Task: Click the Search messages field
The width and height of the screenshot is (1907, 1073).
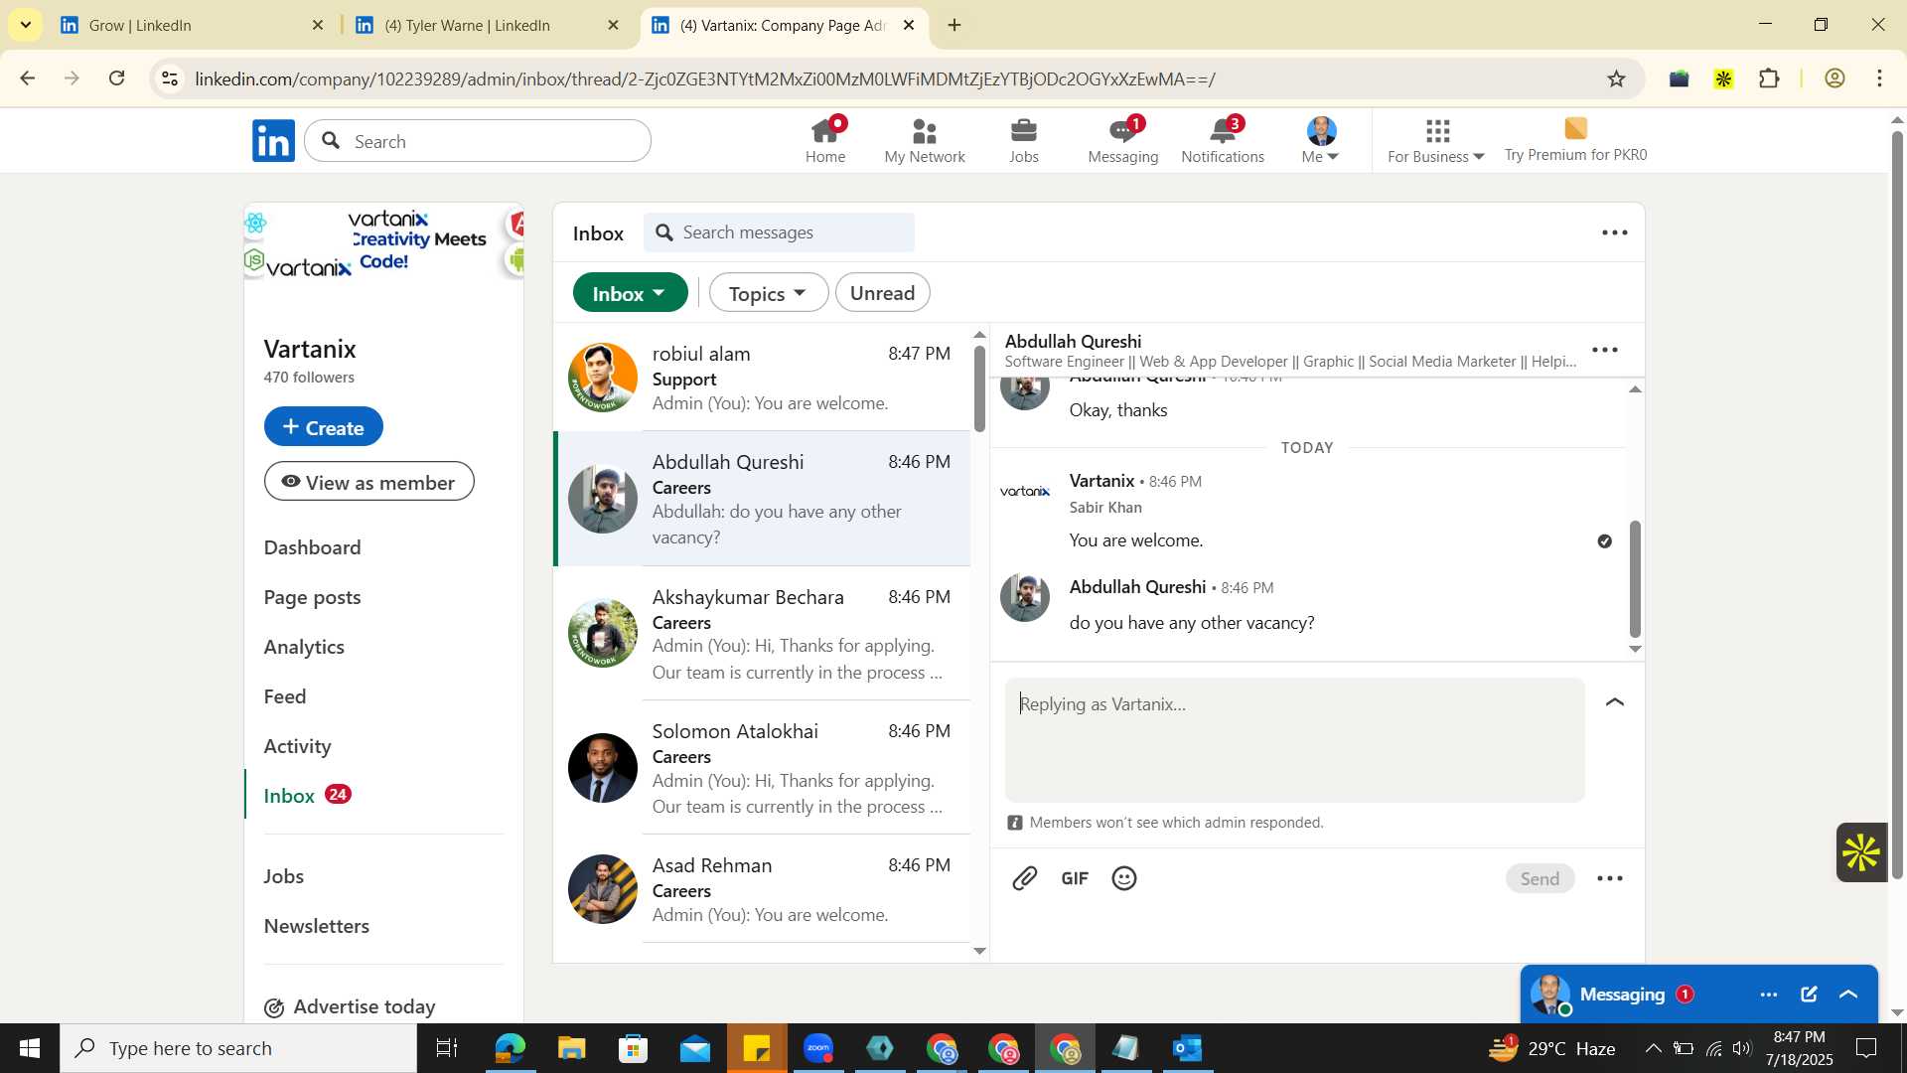Action: coord(779,232)
